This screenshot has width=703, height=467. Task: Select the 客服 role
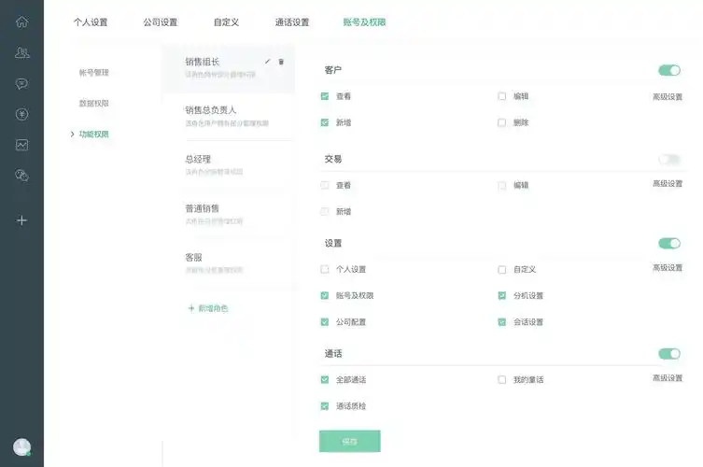click(x=228, y=263)
